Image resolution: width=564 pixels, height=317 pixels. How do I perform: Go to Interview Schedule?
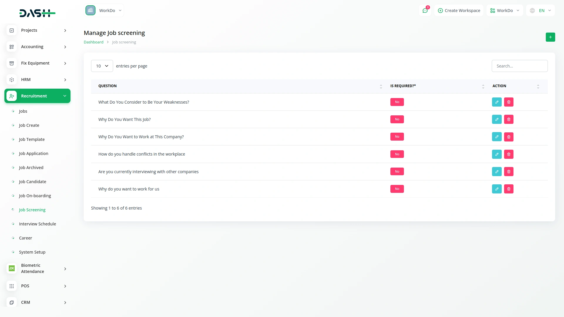coord(38,224)
